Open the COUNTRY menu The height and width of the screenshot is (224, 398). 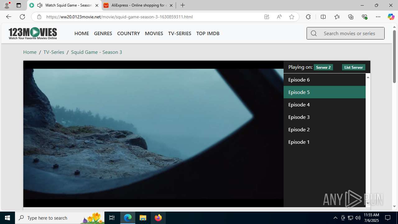[x=128, y=33]
